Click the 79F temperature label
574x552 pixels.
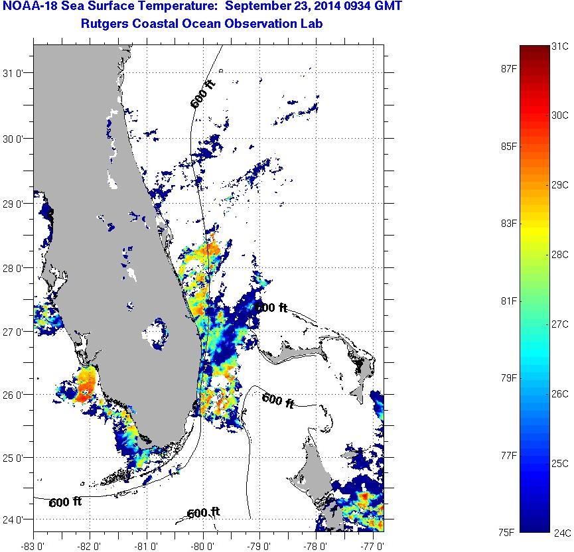pos(510,378)
